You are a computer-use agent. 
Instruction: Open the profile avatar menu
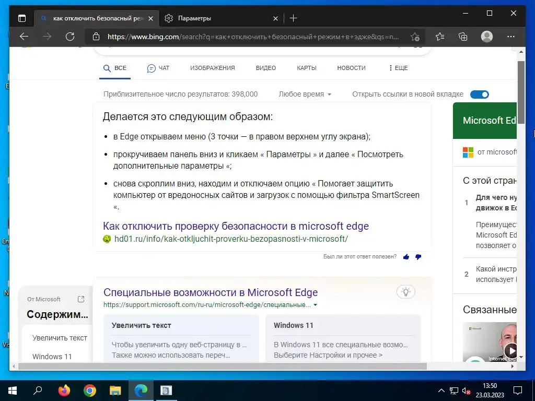487,37
